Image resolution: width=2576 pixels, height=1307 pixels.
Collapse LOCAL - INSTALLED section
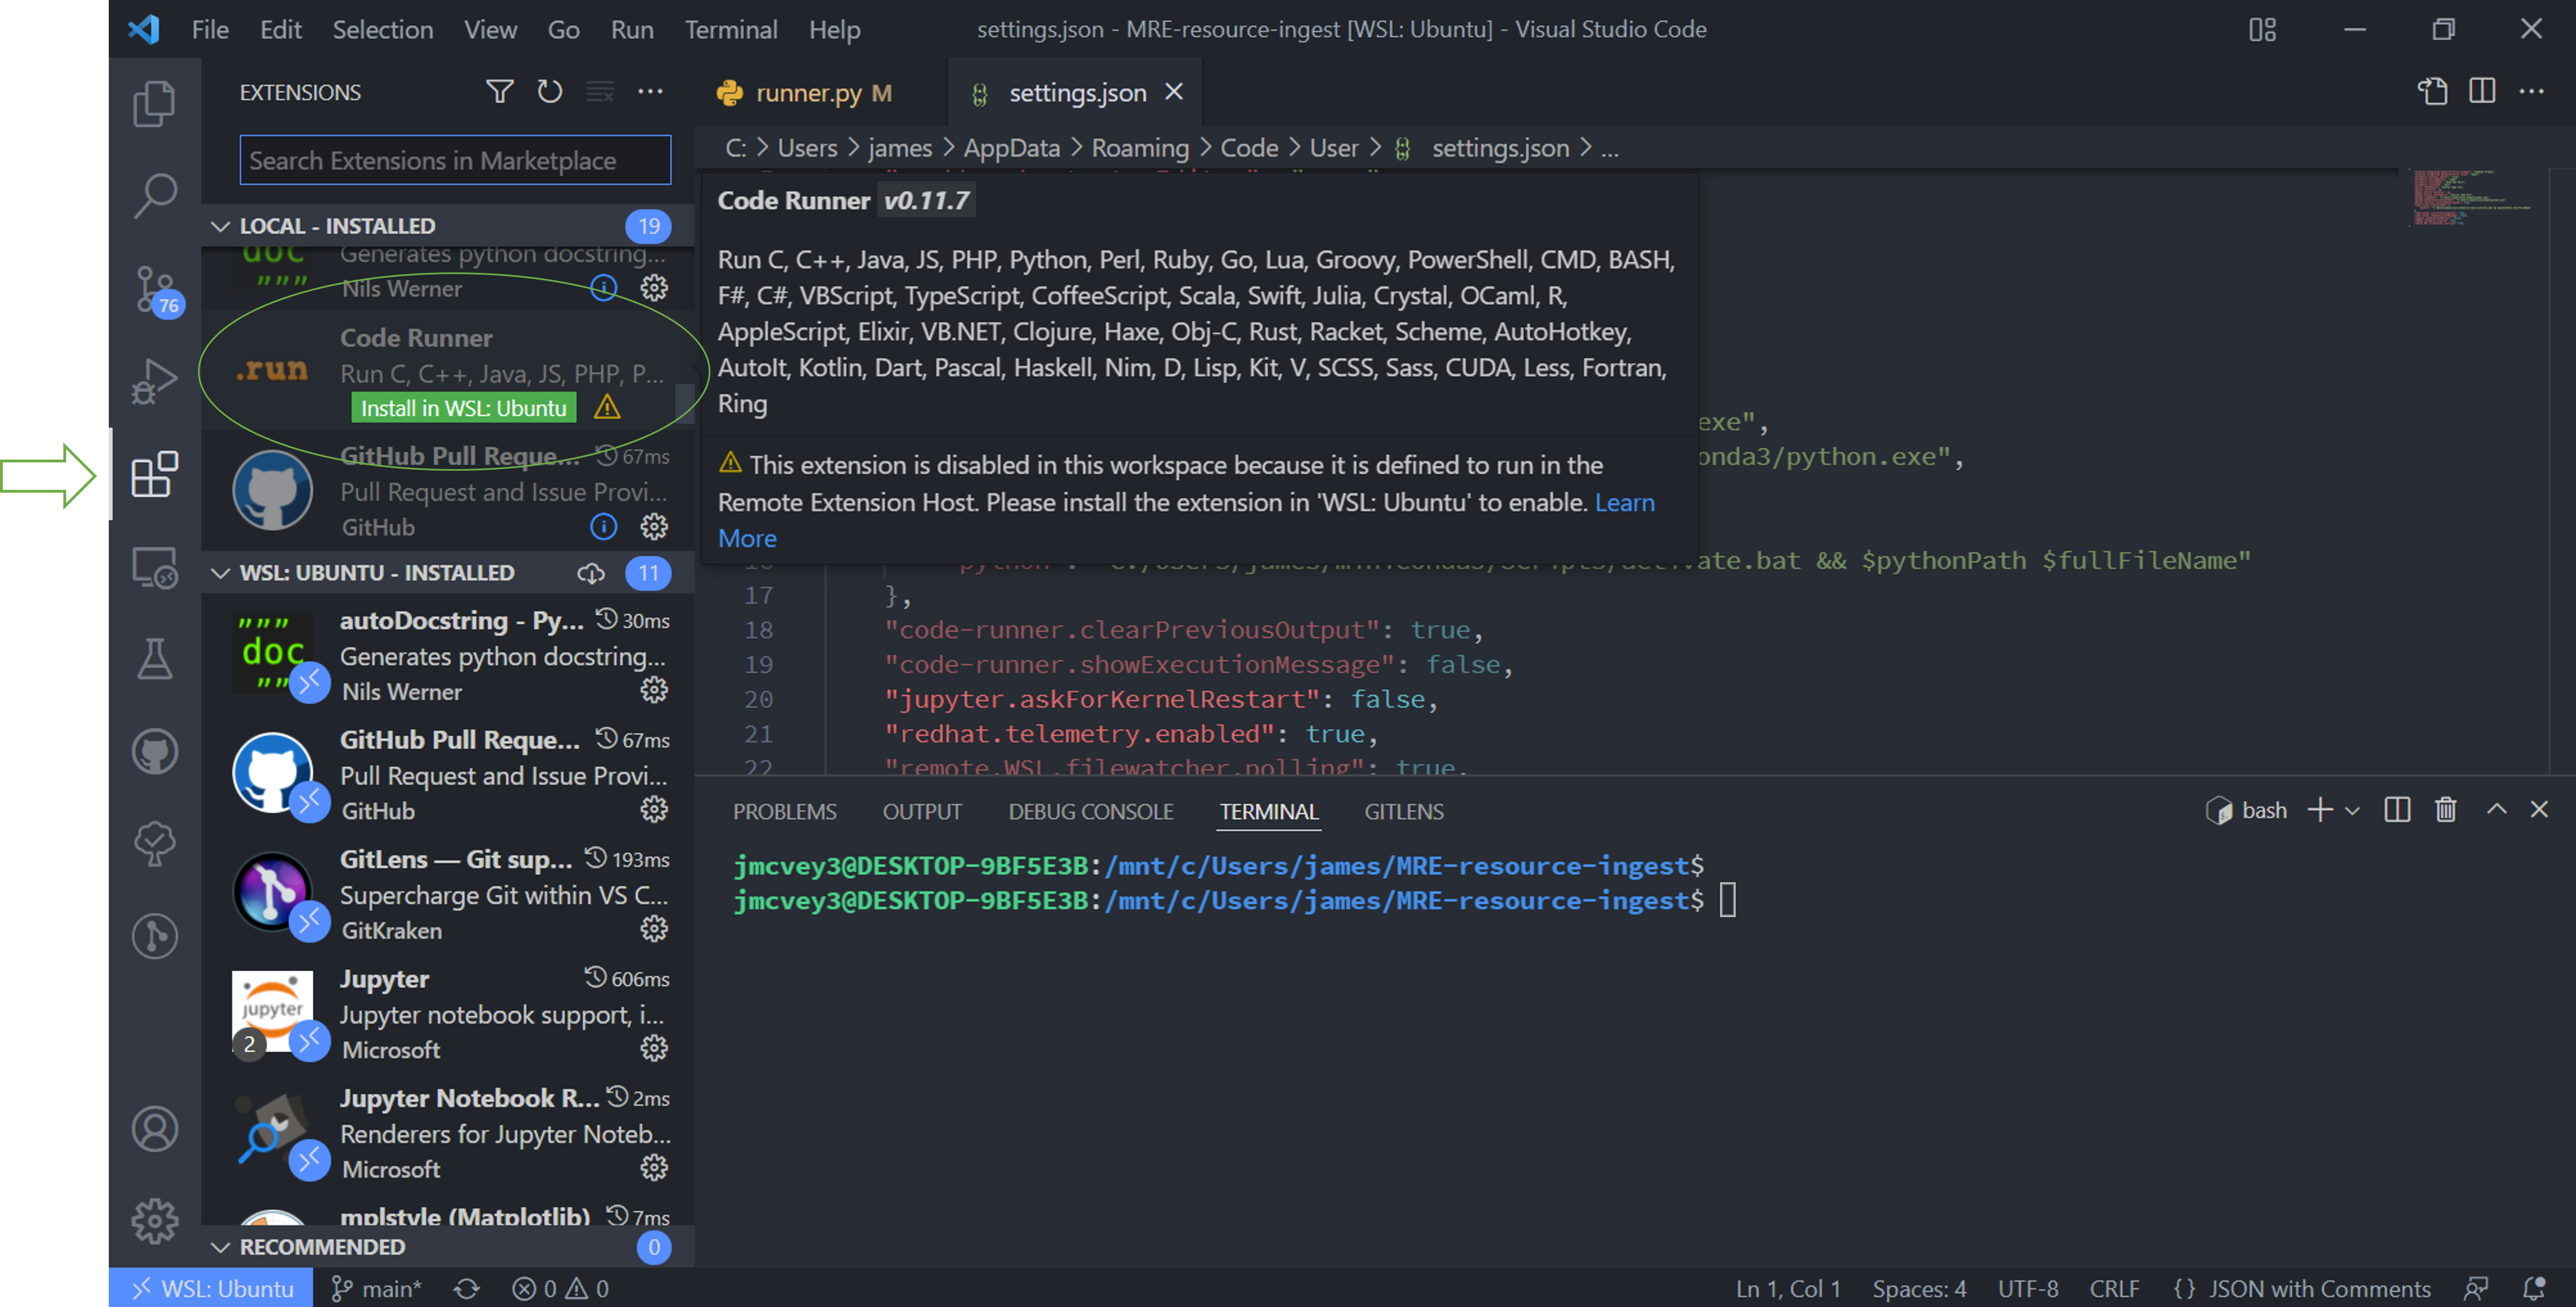coord(220,227)
